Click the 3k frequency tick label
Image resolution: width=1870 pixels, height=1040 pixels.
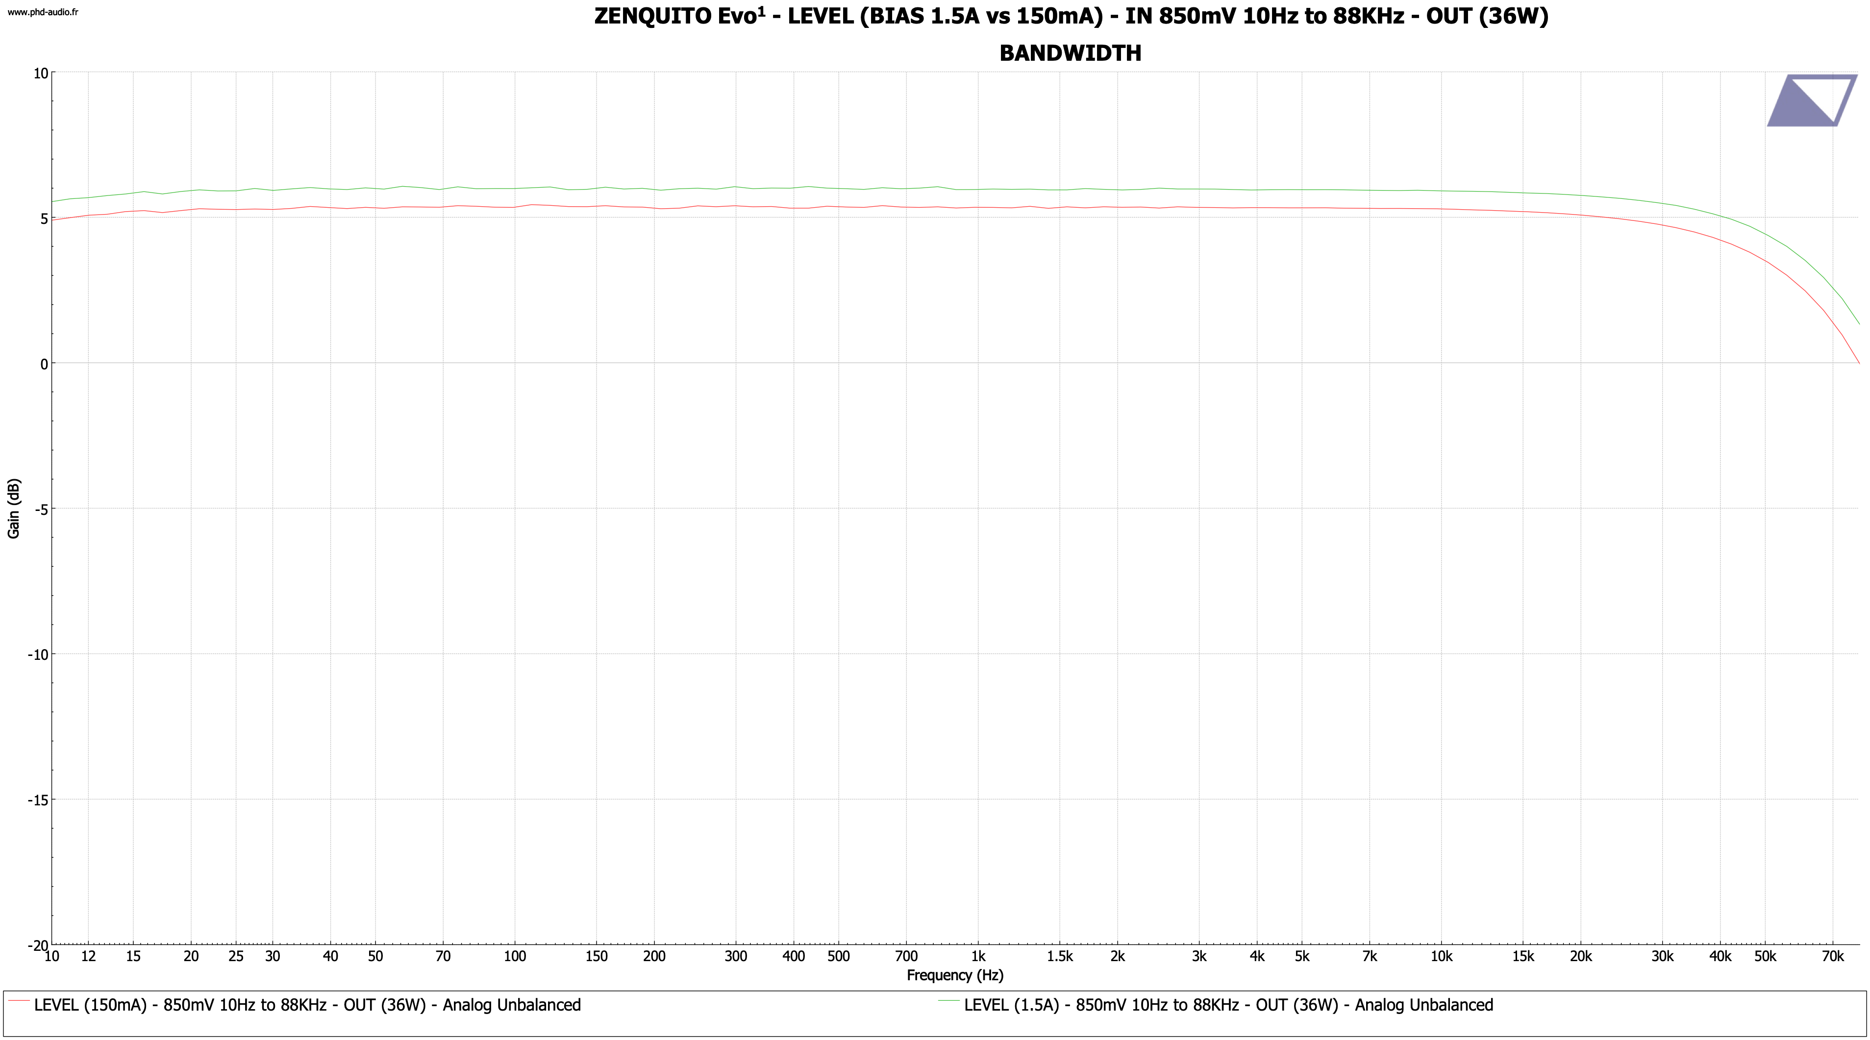1199,957
